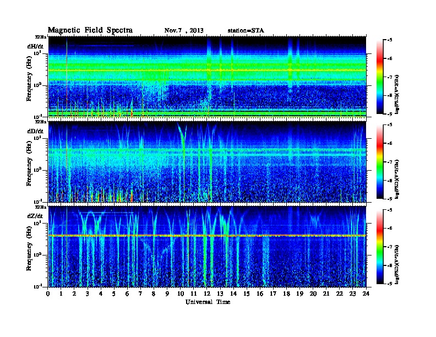This screenshot has height=337, width=436.
Task: Click hour tick label 3 on time axis
Action: coord(88,293)
